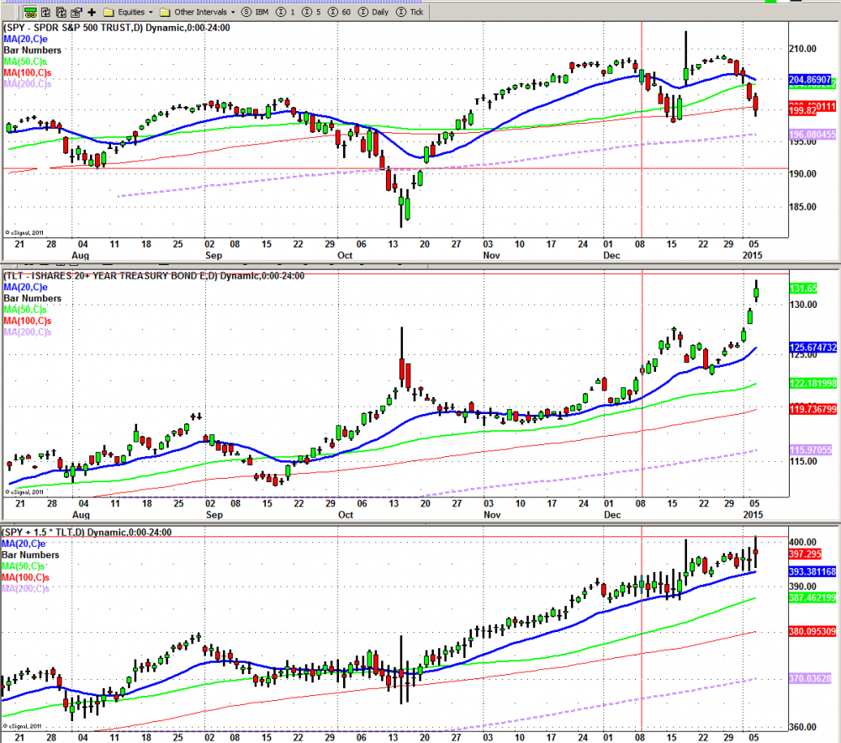841x743 pixels.
Task: Click the 397.295 red price tag
Action: [805, 555]
